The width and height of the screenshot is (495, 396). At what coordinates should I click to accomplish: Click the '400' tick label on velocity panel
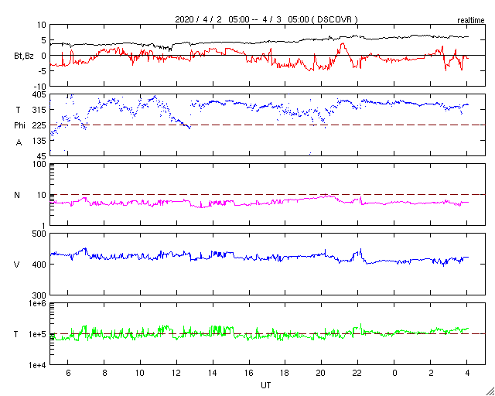point(39,265)
